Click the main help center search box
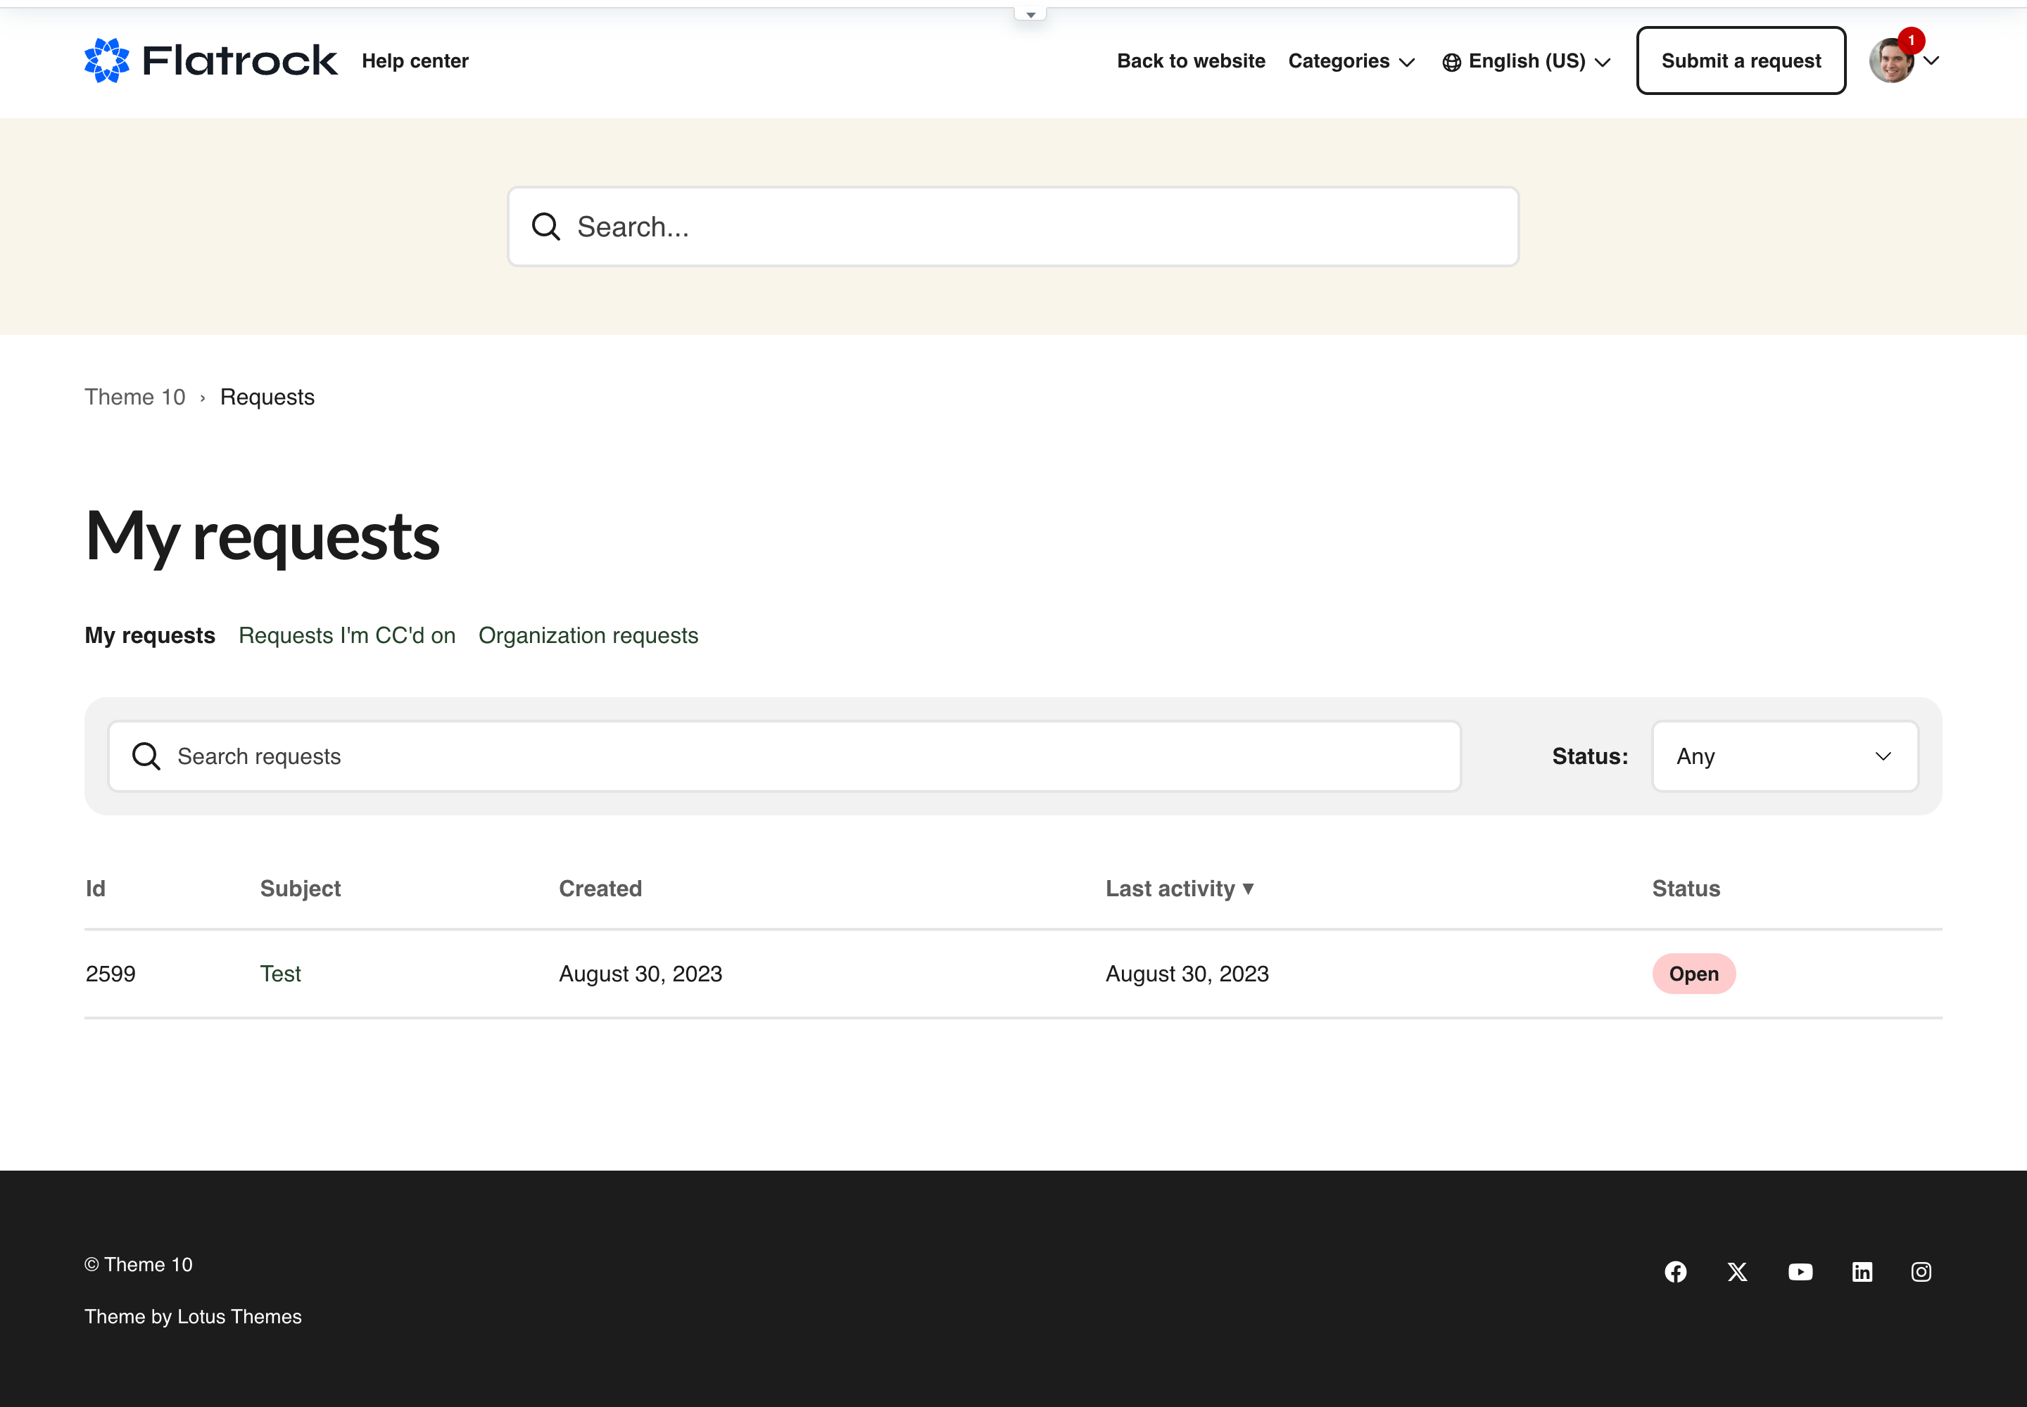2027x1407 pixels. (1013, 227)
